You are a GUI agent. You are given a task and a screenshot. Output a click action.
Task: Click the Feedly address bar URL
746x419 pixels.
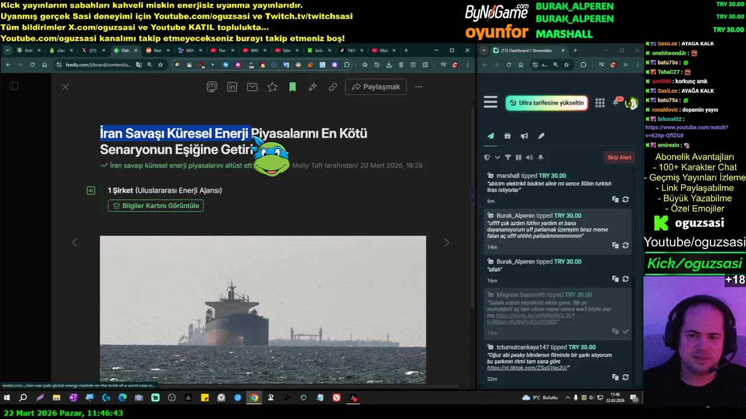[x=98, y=65]
